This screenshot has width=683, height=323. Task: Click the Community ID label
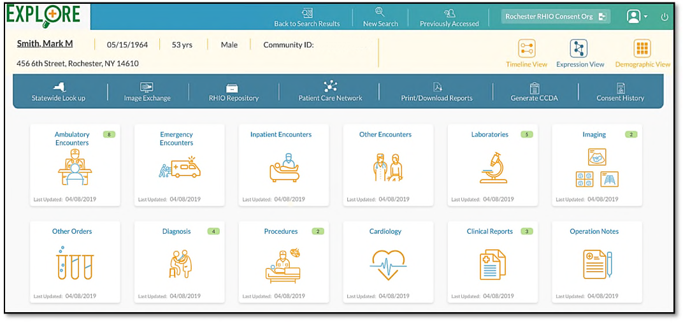(289, 45)
